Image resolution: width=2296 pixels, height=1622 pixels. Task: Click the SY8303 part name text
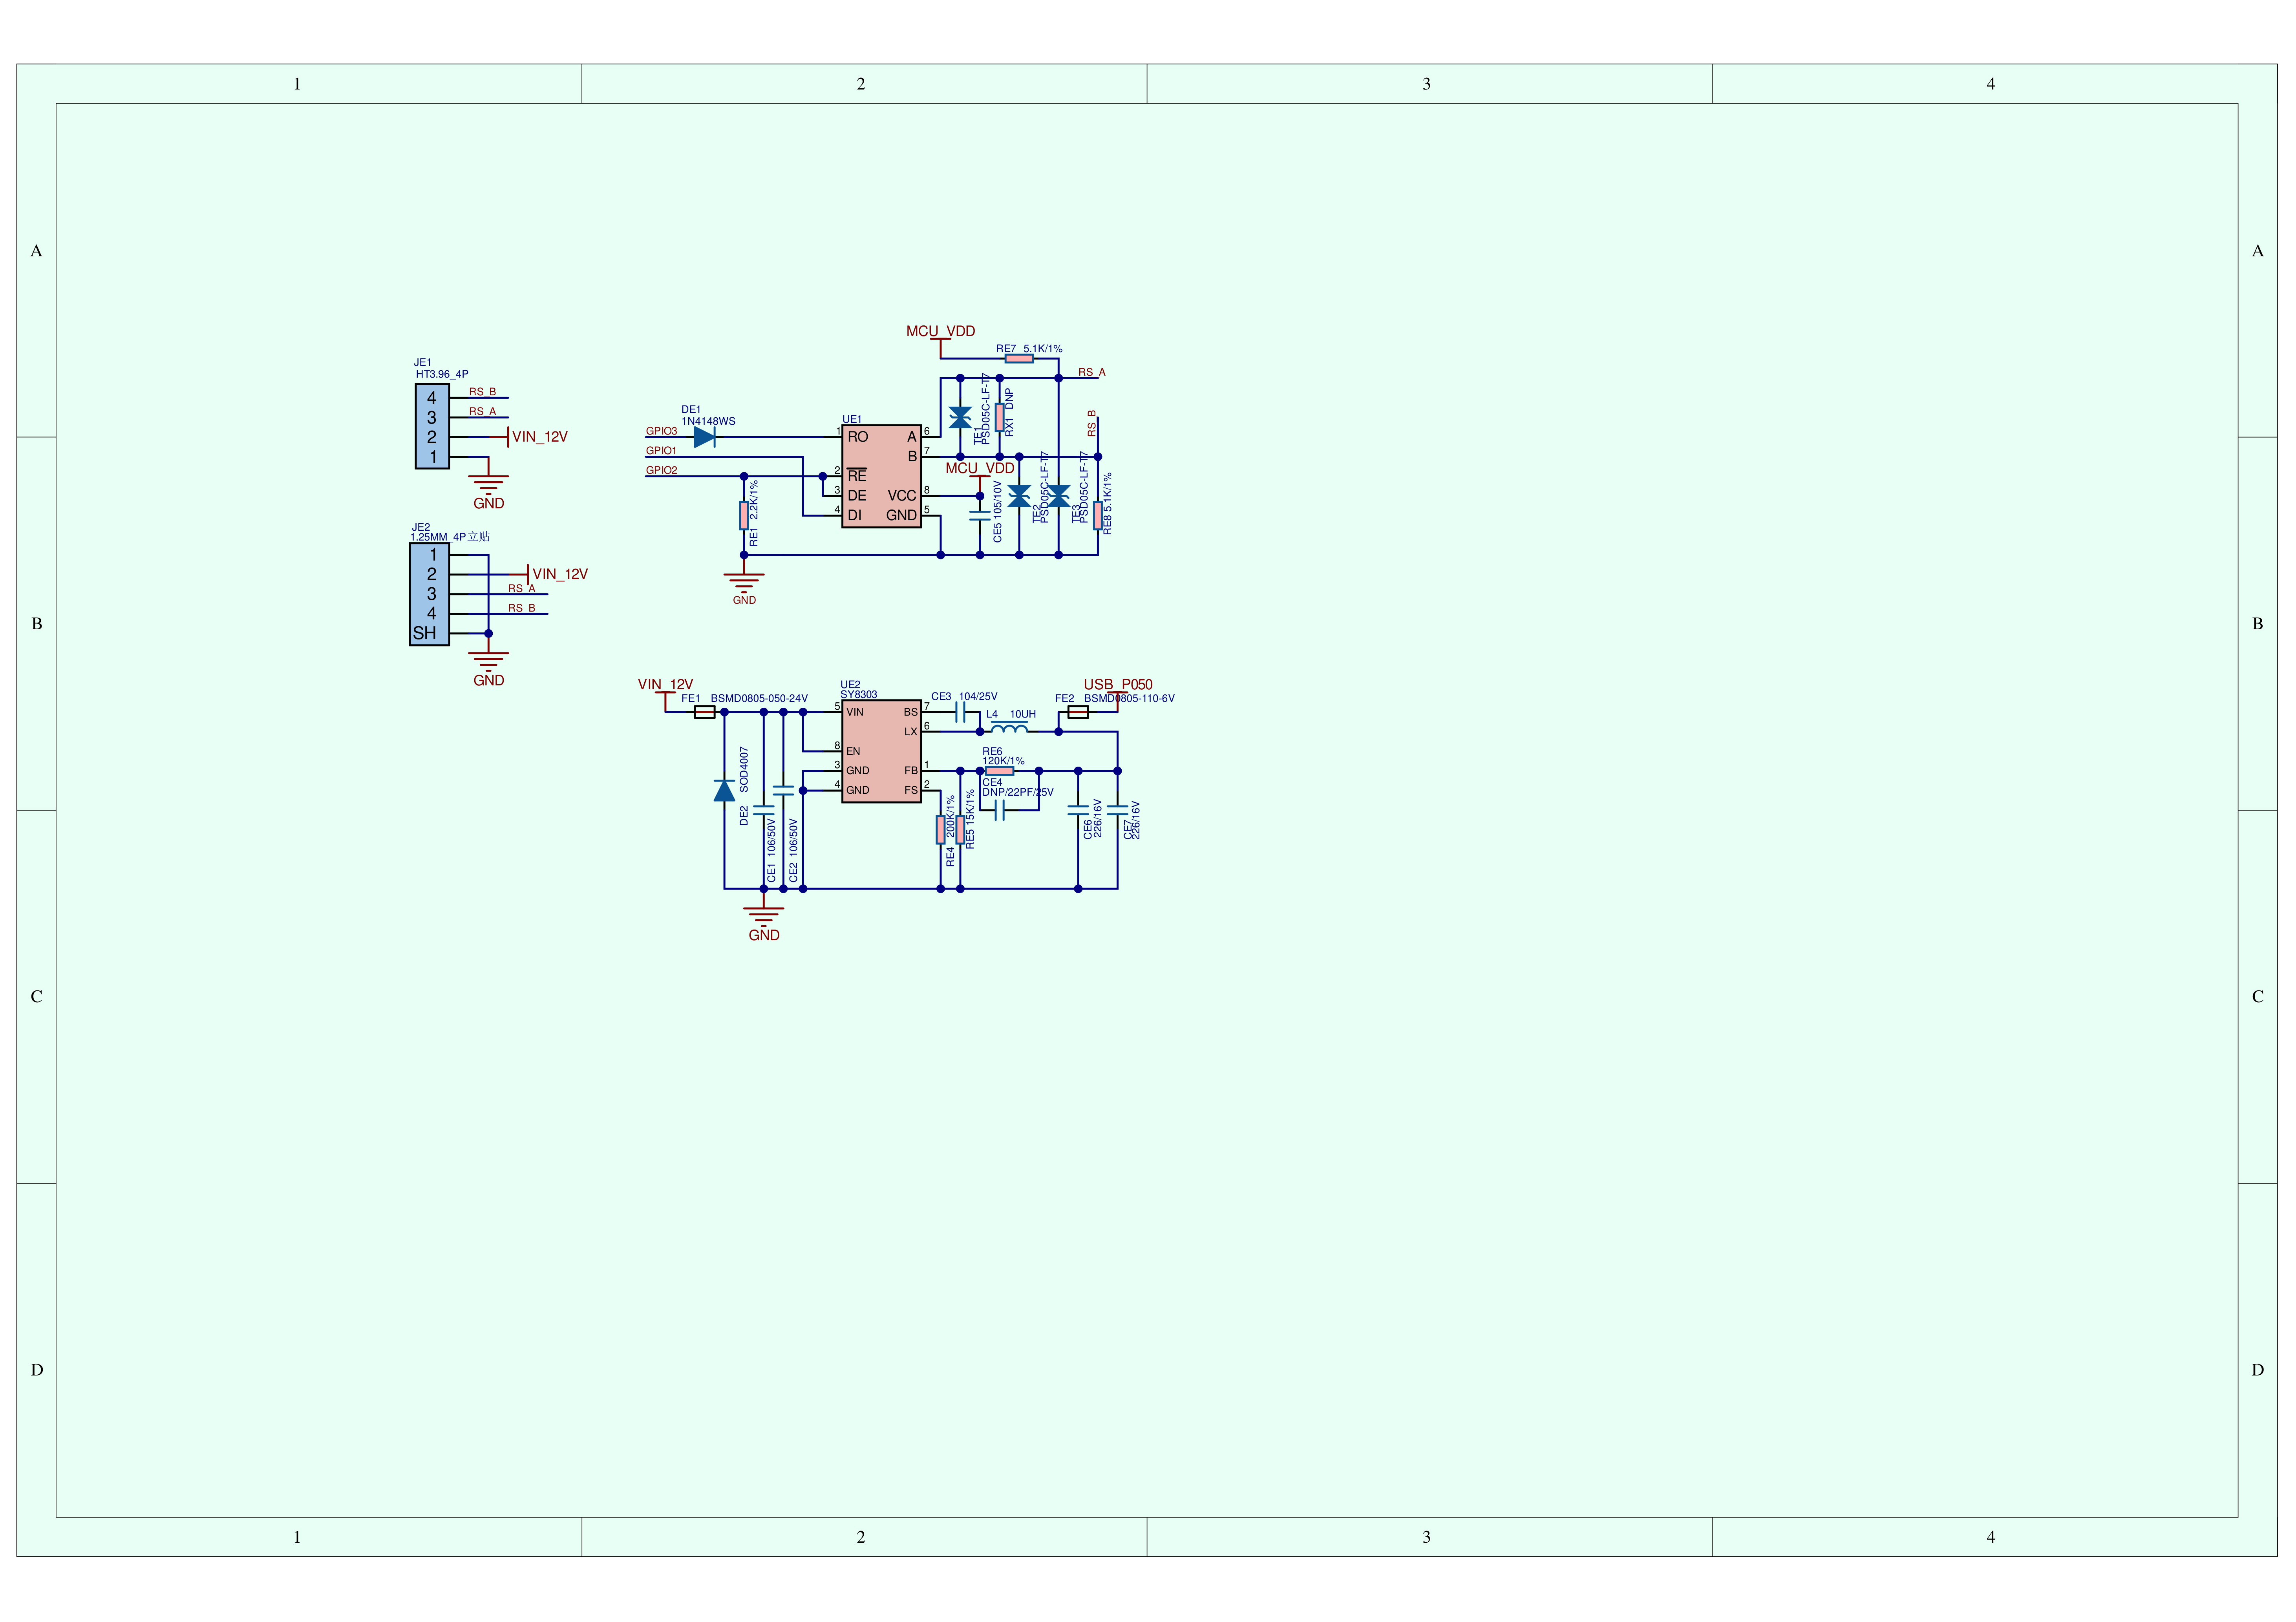pyautogui.click(x=859, y=695)
